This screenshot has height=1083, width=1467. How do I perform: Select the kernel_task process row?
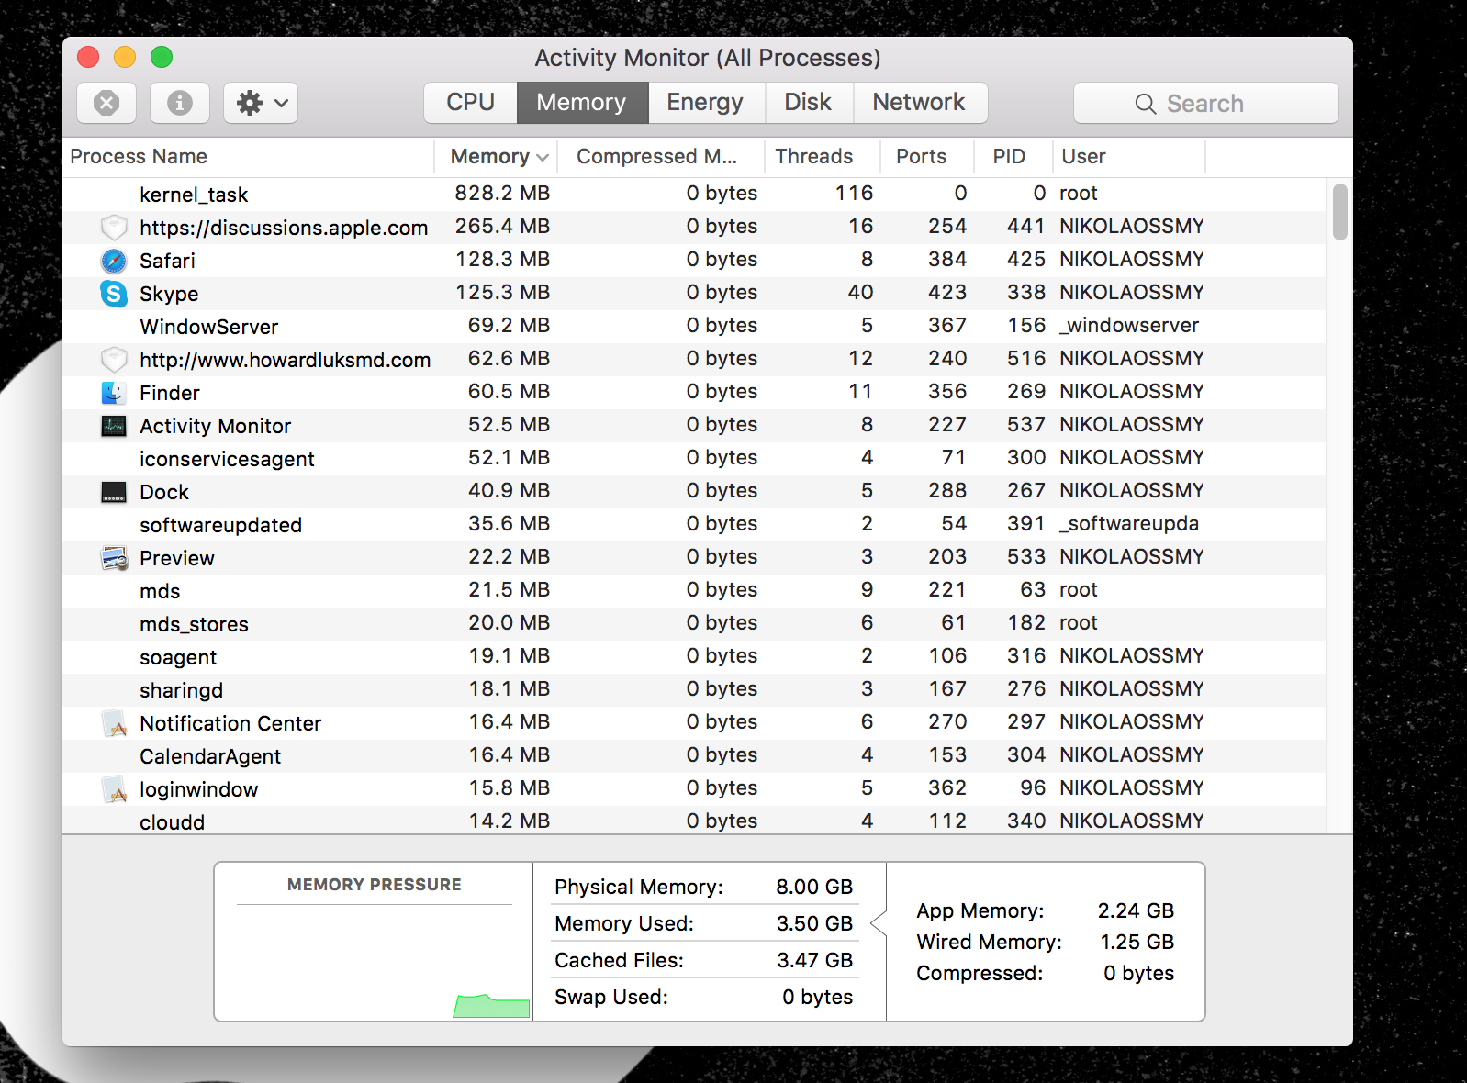pyautogui.click(x=694, y=195)
